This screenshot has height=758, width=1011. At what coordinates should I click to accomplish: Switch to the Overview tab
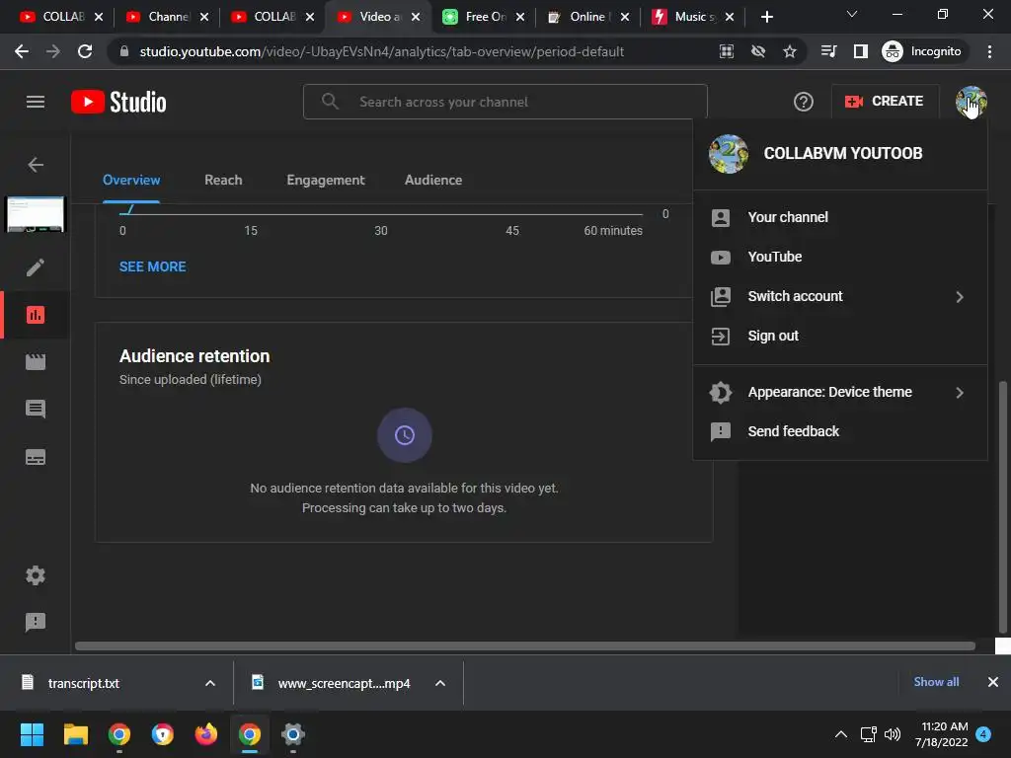[x=131, y=181]
